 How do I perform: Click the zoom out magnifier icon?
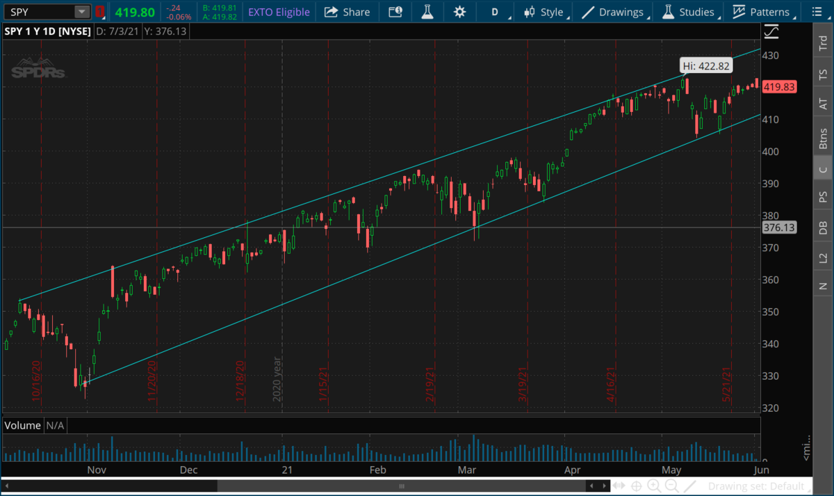tap(671, 486)
